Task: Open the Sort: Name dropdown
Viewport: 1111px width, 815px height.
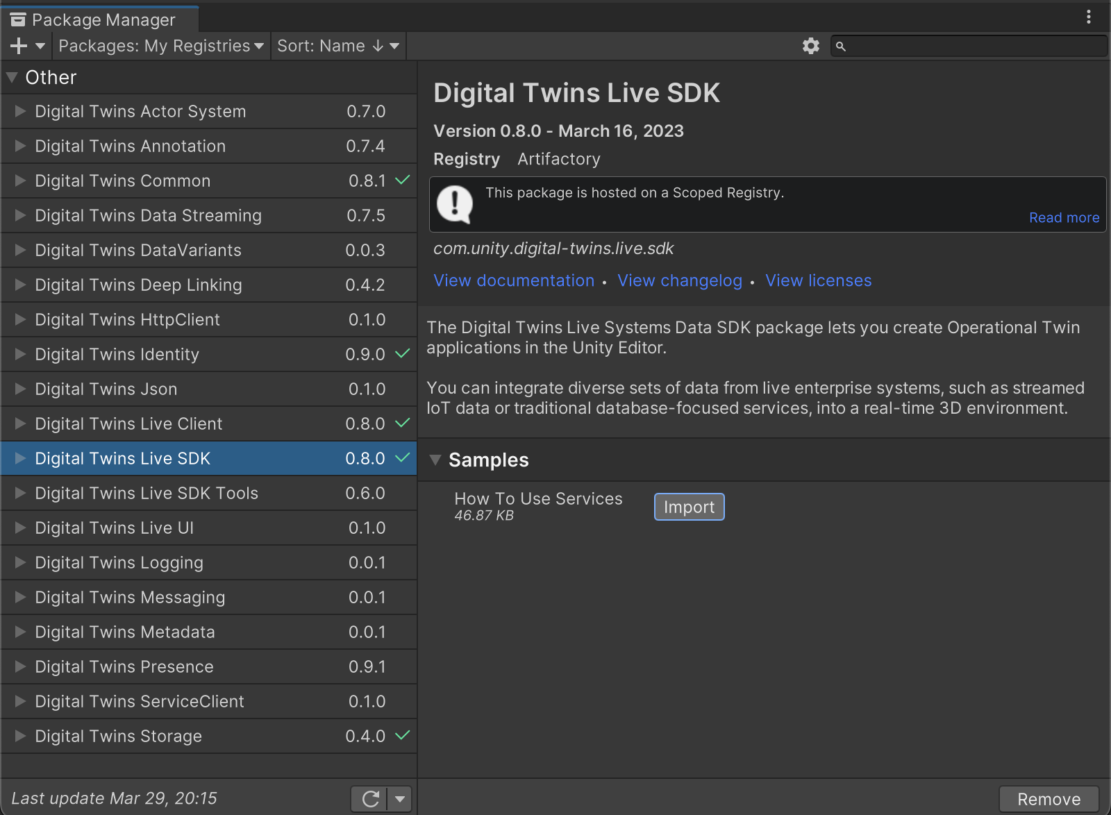Action: 338,46
